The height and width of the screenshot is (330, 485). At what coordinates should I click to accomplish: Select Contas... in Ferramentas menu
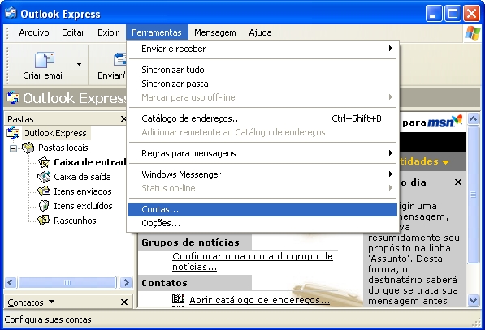coord(262,209)
